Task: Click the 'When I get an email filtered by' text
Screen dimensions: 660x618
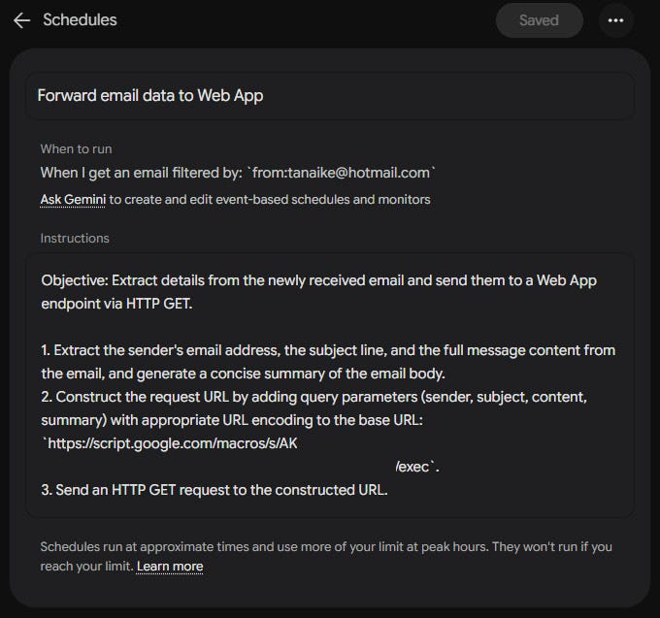Action: click(x=142, y=173)
